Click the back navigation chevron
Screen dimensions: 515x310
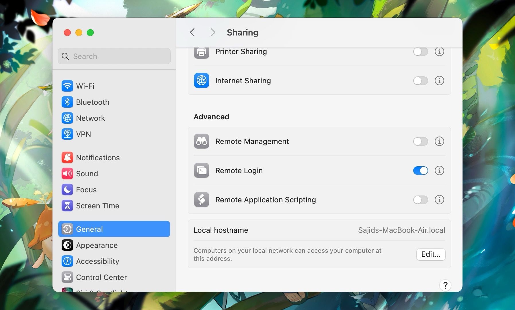pos(192,32)
